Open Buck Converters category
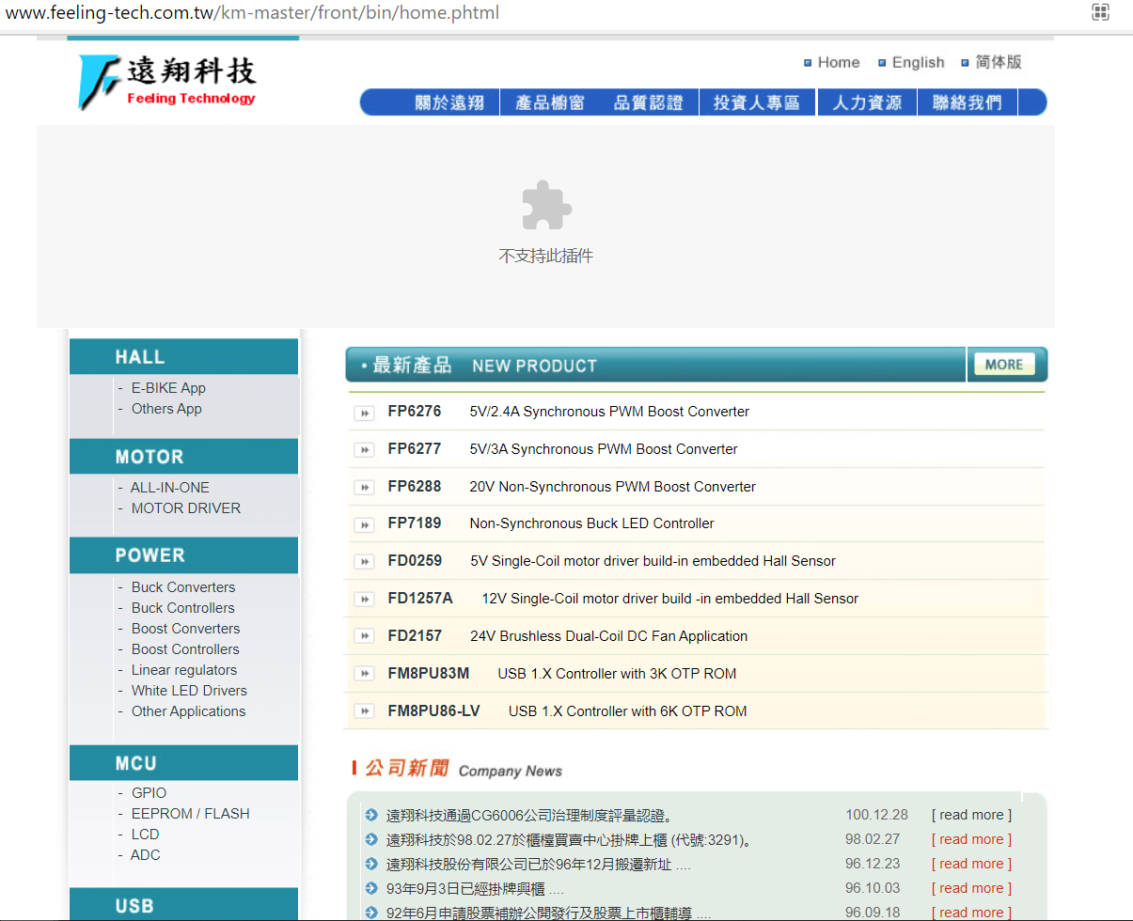The image size is (1133, 921). (183, 587)
